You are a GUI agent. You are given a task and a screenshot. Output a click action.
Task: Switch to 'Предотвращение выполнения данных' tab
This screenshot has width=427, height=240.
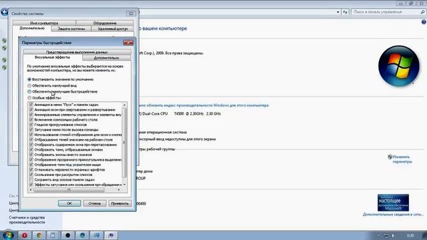pos(77,52)
